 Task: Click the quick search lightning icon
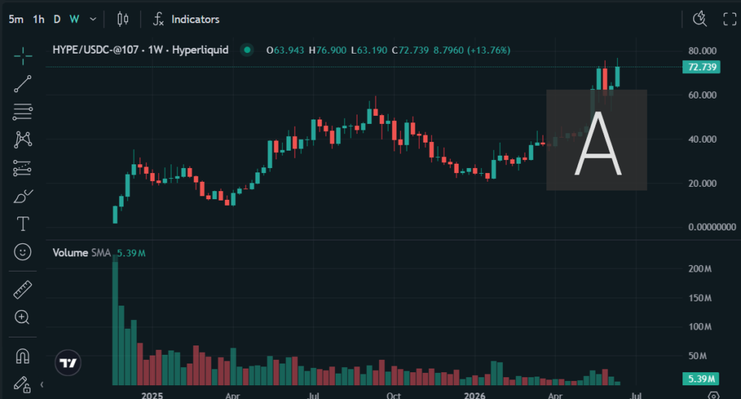coord(700,19)
